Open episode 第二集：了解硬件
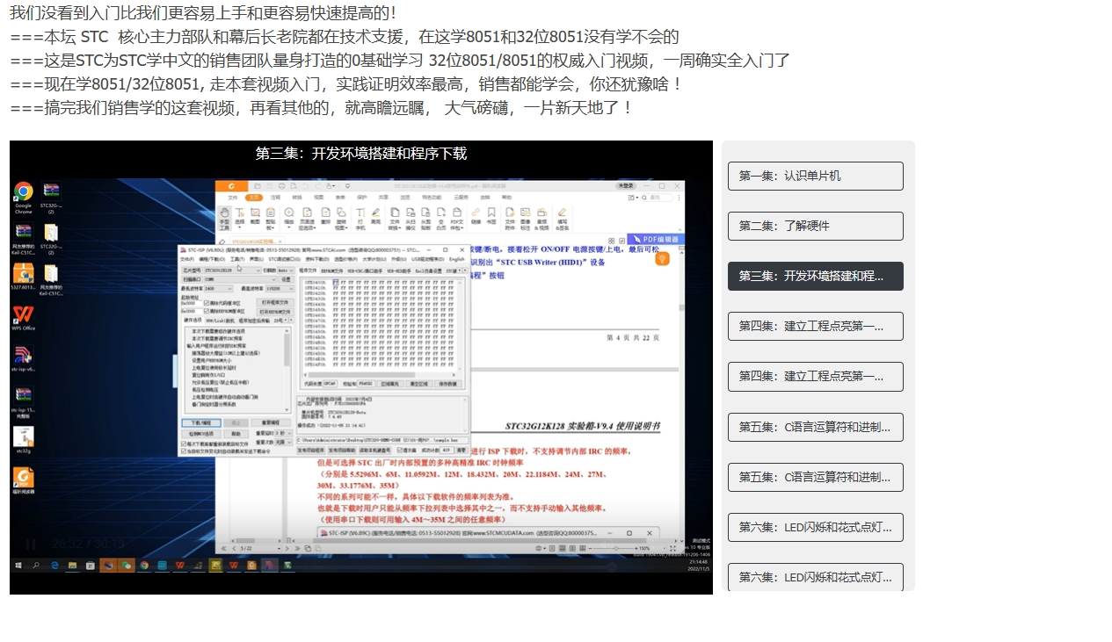 click(815, 226)
